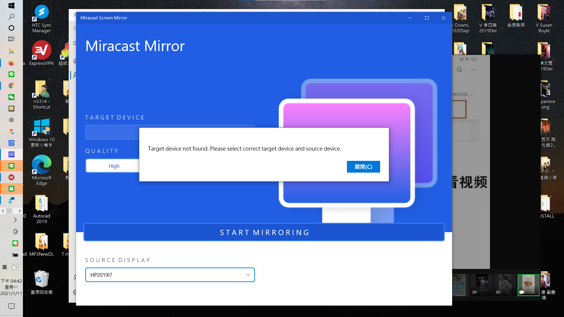564x317 pixels.
Task: Open the green LINE app below Firefox in the taskbar
Action: point(11,74)
